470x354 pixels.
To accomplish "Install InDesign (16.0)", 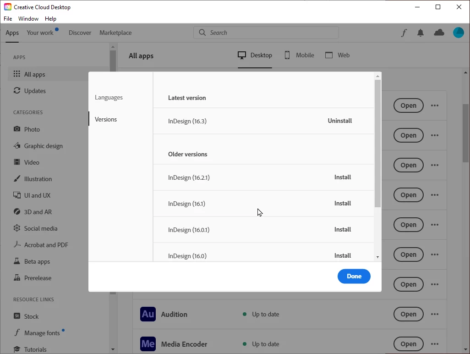I will (343, 255).
